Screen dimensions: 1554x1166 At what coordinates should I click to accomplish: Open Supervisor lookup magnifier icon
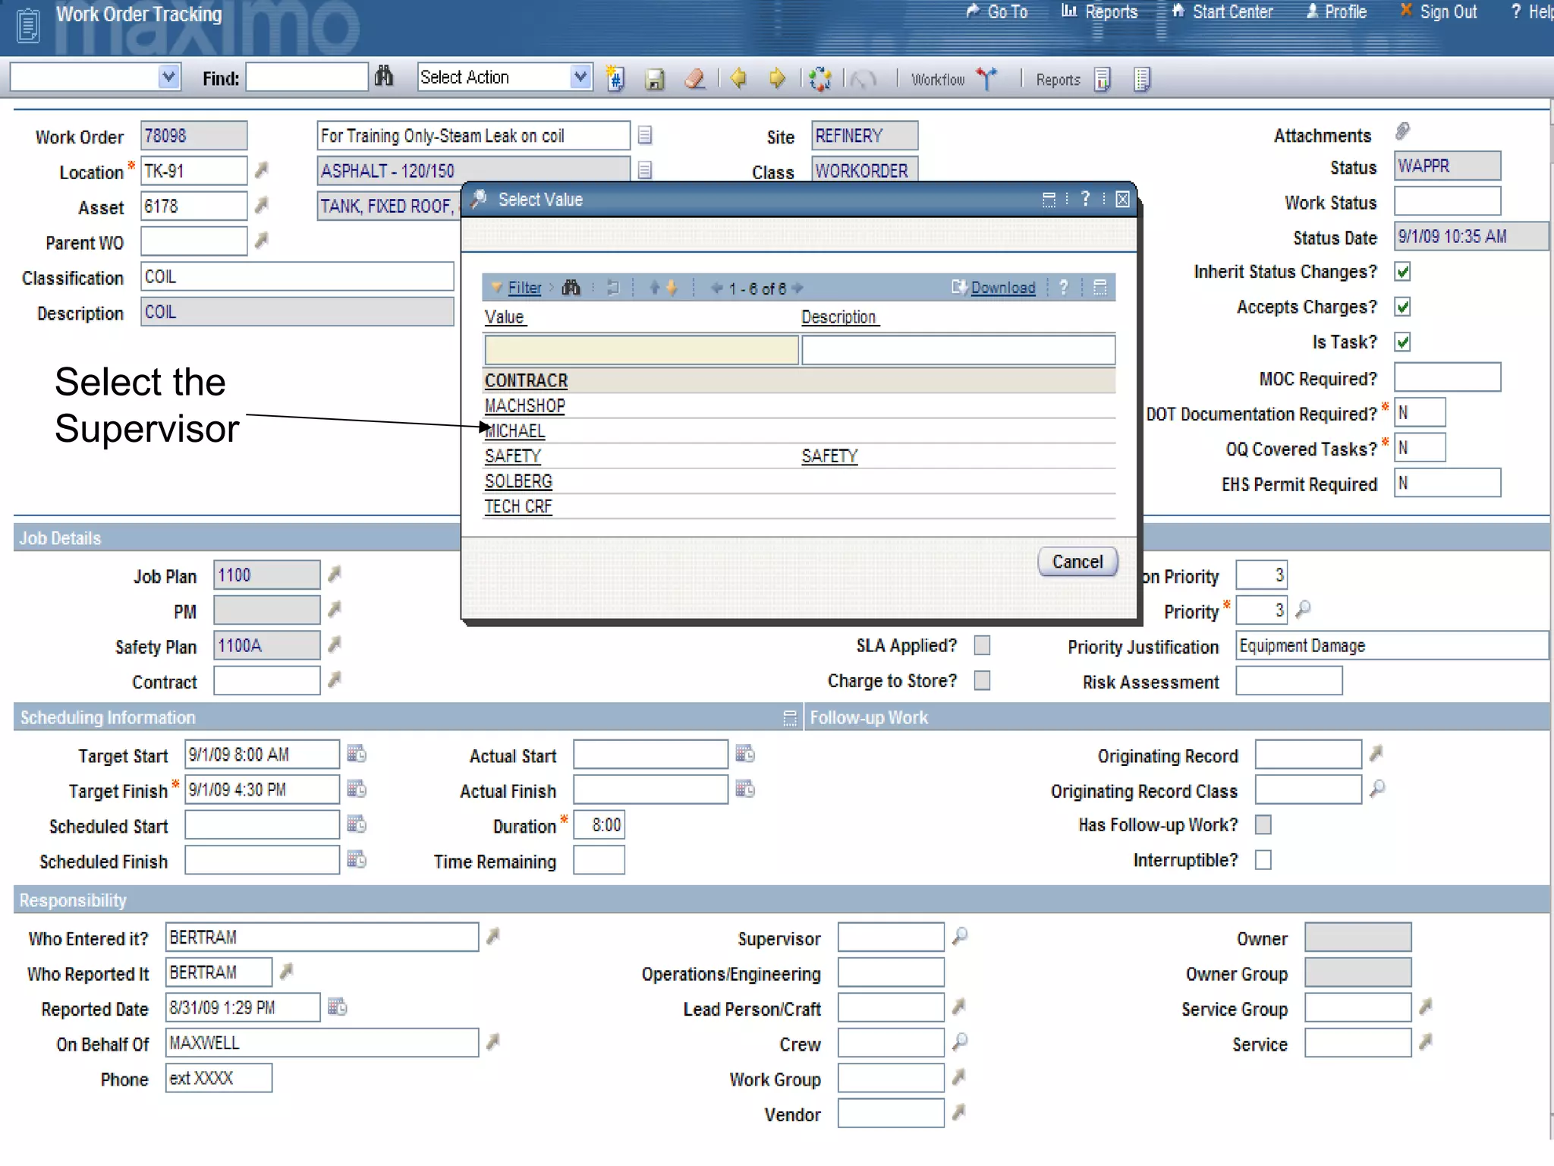(x=960, y=936)
